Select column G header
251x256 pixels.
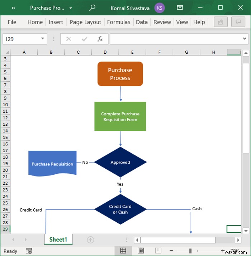tap(186, 52)
